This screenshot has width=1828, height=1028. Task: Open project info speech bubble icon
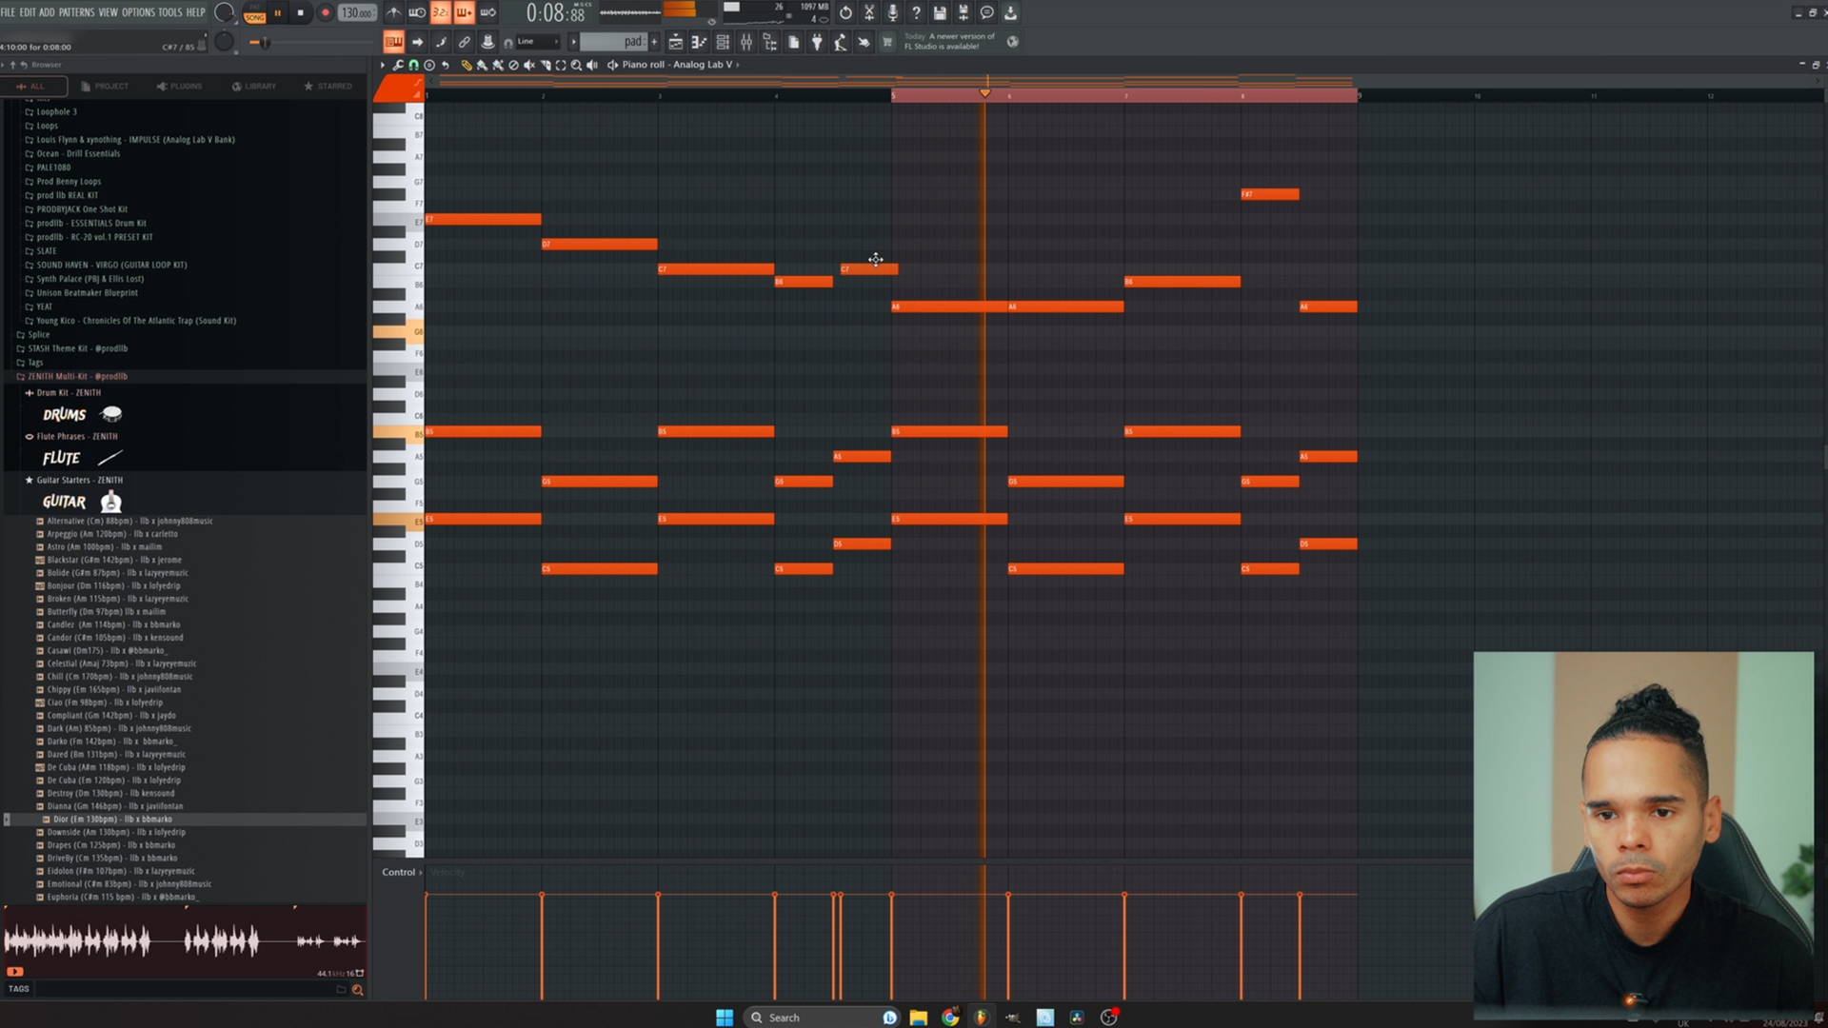tap(987, 12)
